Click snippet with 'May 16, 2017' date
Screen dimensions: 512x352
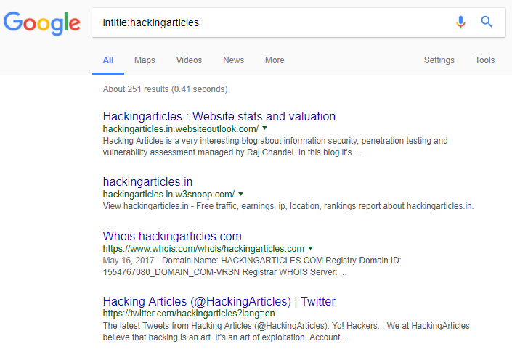252,266
